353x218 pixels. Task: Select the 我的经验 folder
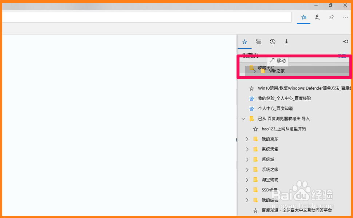270,200
